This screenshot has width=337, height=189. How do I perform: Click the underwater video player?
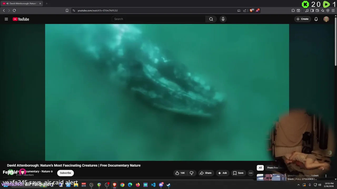tap(167, 92)
